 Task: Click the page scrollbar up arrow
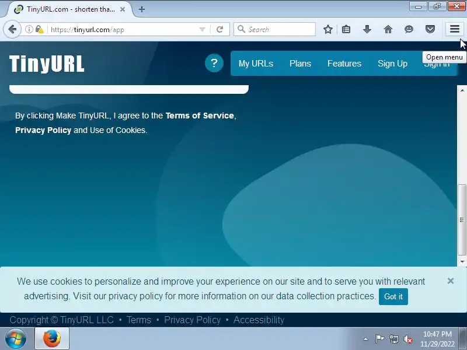(462, 90)
